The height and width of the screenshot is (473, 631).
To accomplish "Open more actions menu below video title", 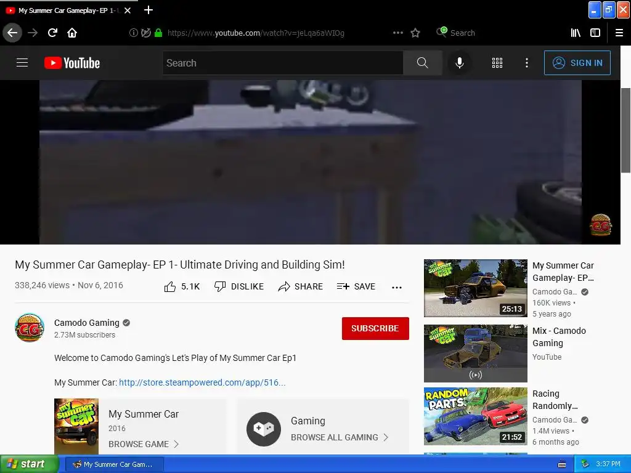I will (397, 287).
